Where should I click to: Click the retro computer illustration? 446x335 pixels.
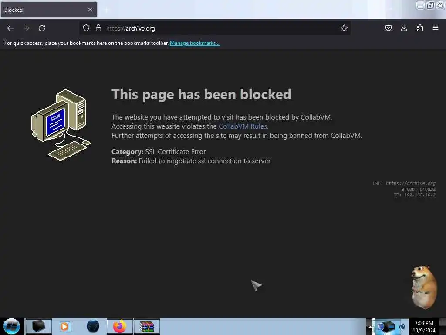point(61,125)
